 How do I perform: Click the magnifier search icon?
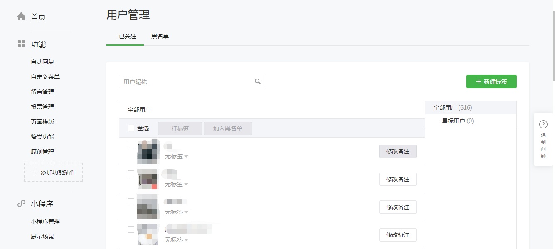258,81
